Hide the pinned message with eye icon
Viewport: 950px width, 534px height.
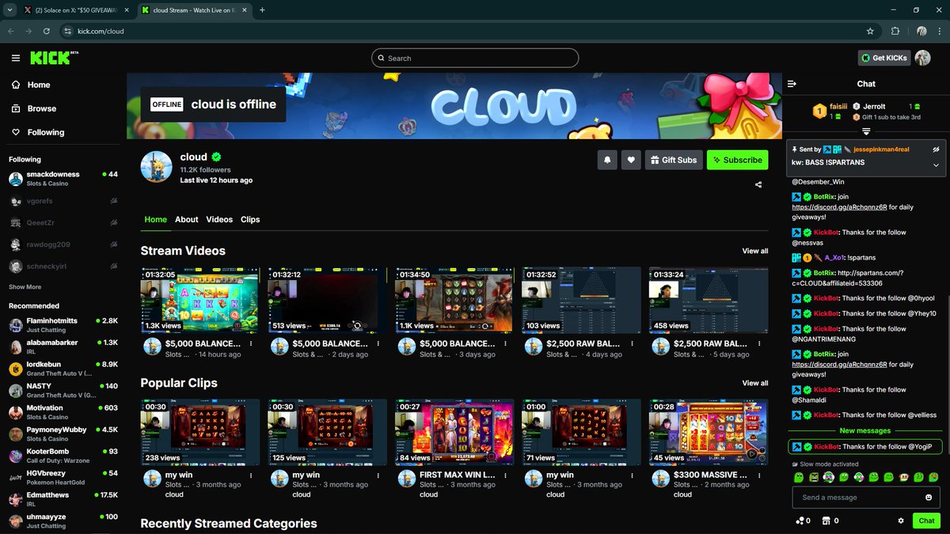(935, 149)
